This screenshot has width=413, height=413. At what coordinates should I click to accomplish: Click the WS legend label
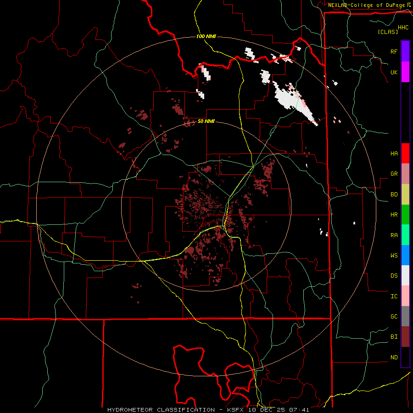point(394,255)
